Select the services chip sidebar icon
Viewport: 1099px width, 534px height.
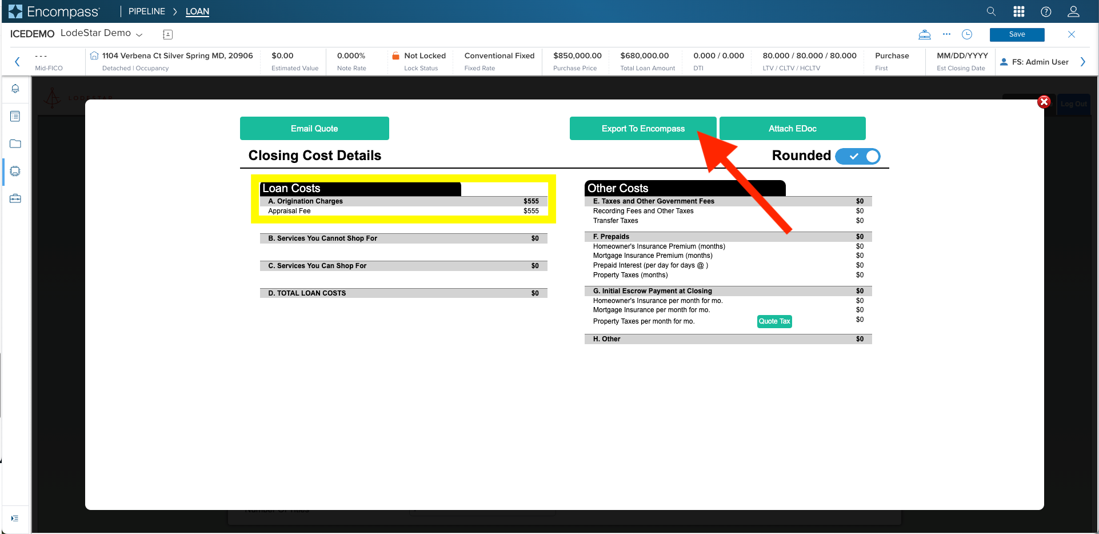pyautogui.click(x=15, y=171)
